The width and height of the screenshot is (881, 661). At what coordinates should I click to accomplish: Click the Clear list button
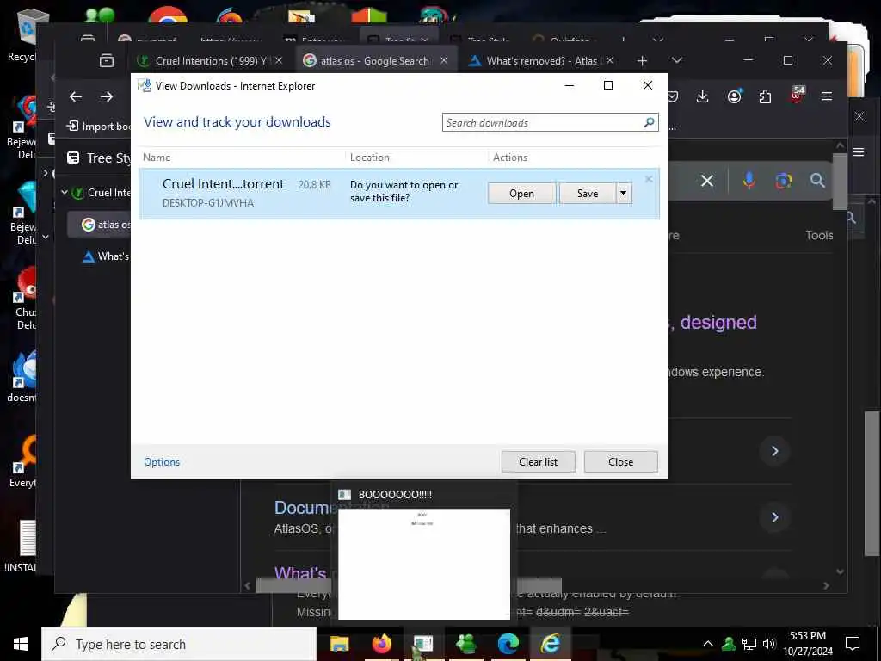(539, 462)
